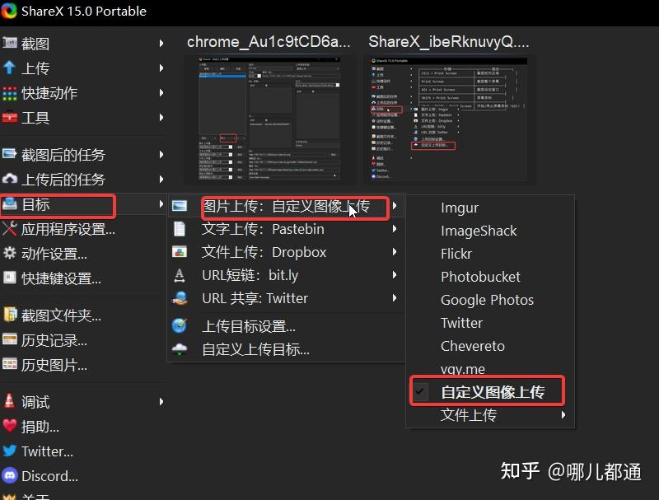The width and height of the screenshot is (659, 500).
Task: Open the 截图文件夹 screenshot folder icon
Action: [12, 315]
